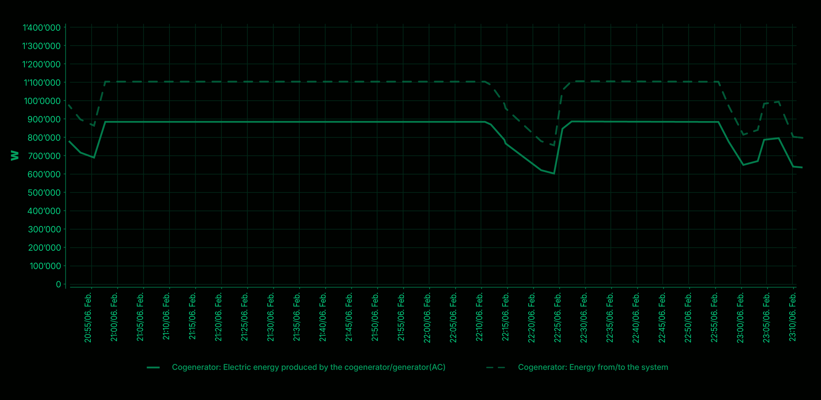Click the 500'000 y-axis label
The image size is (821, 400).
click(44, 192)
